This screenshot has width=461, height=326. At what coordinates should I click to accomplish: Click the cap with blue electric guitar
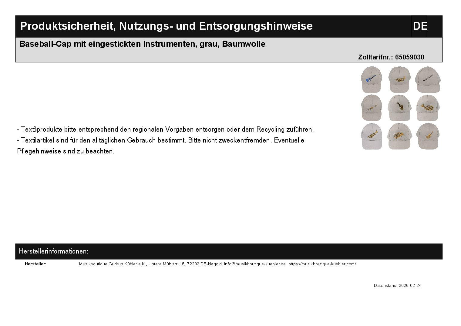click(x=371, y=79)
